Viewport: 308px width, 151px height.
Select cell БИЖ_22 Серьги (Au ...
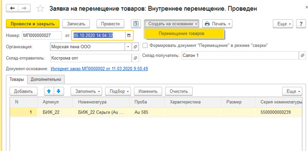(x=101, y=112)
